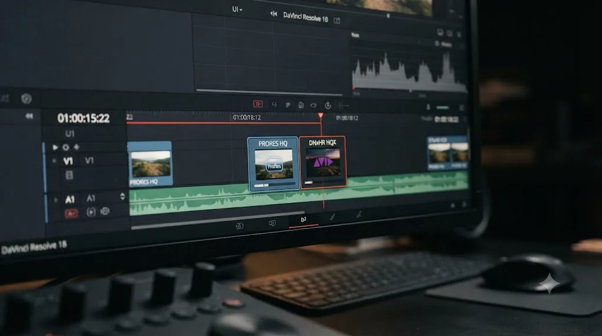Image resolution: width=602 pixels, height=336 pixels.
Task: Select the DNxHR HQX clip with purple Avid logo
Action: coord(323,162)
